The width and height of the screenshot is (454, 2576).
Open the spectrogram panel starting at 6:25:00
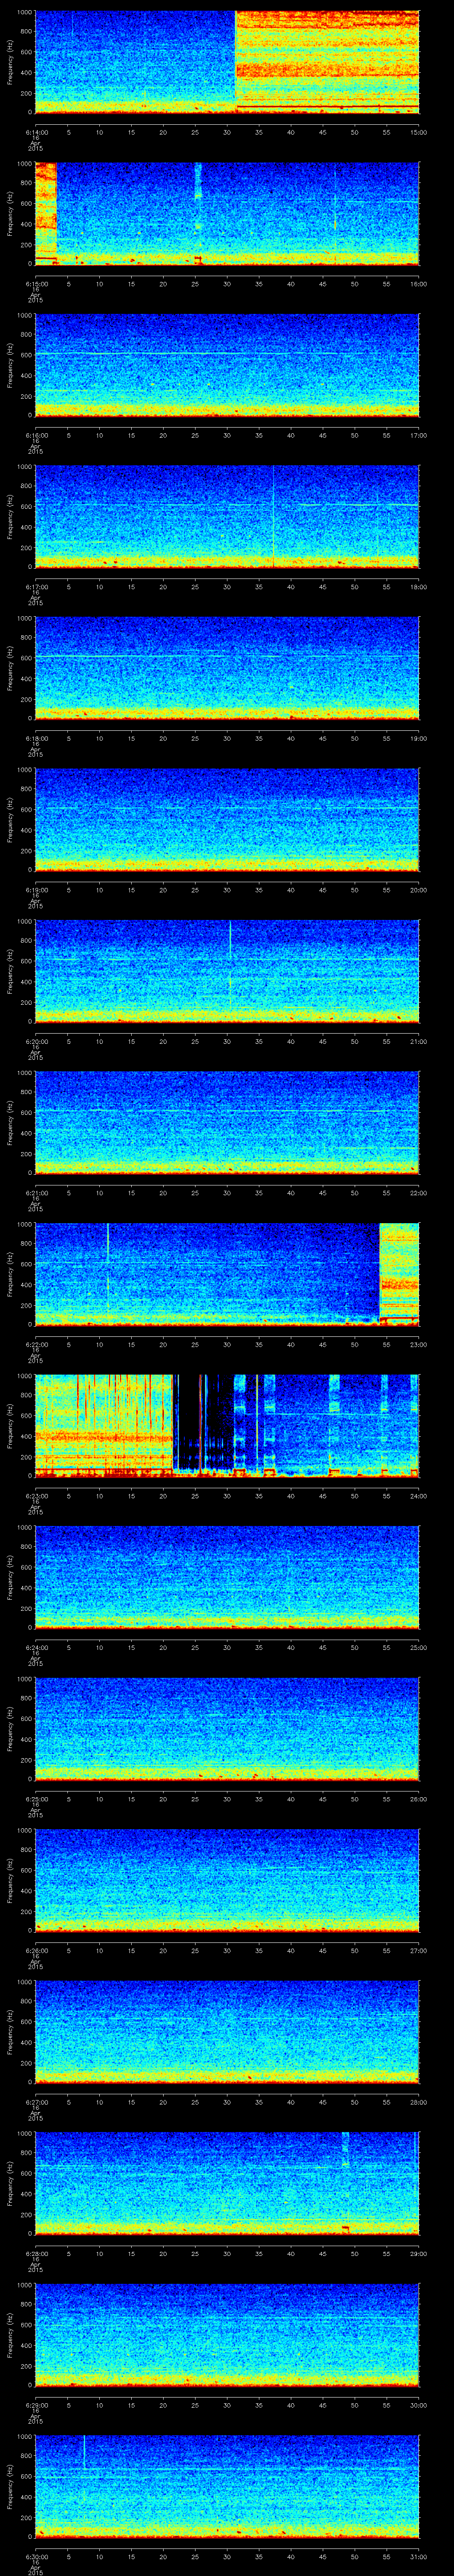(227, 1729)
